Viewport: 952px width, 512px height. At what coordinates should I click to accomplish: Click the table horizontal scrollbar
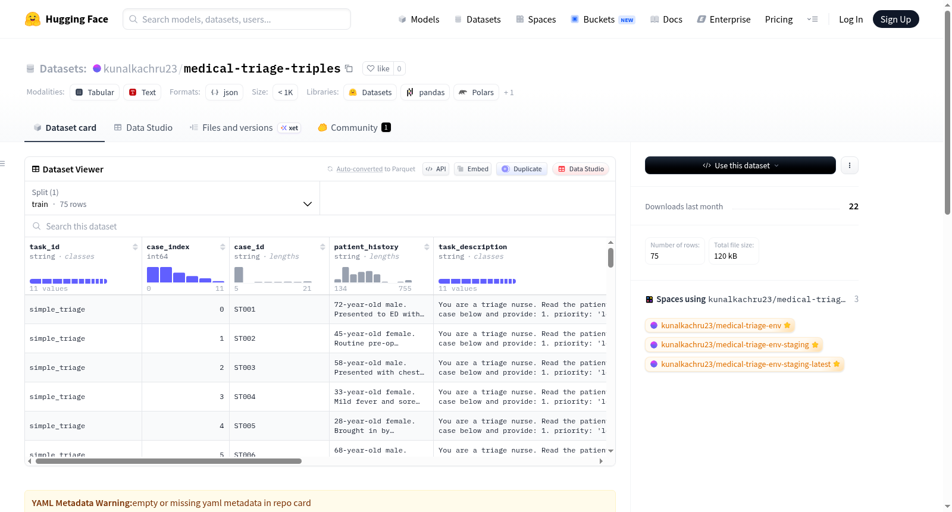pyautogui.click(x=168, y=461)
